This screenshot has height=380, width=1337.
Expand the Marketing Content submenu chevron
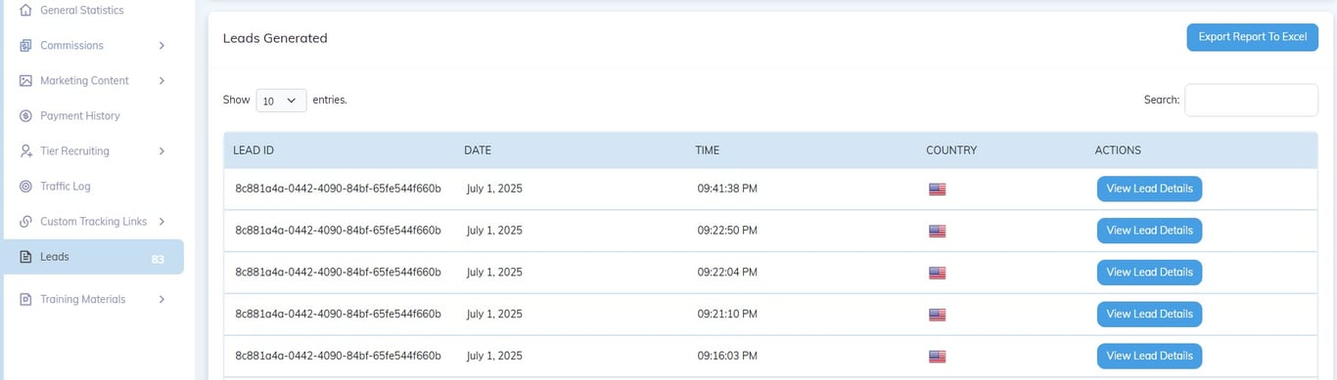pyautogui.click(x=161, y=80)
